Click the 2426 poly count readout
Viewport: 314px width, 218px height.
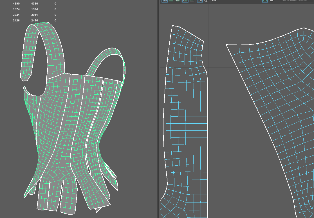click(16, 21)
